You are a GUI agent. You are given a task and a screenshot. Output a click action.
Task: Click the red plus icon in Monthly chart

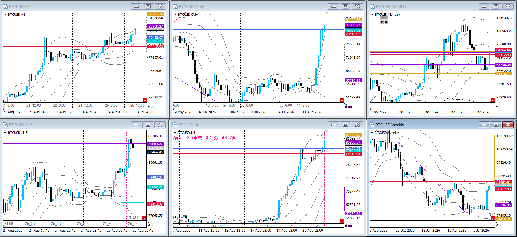point(492,100)
